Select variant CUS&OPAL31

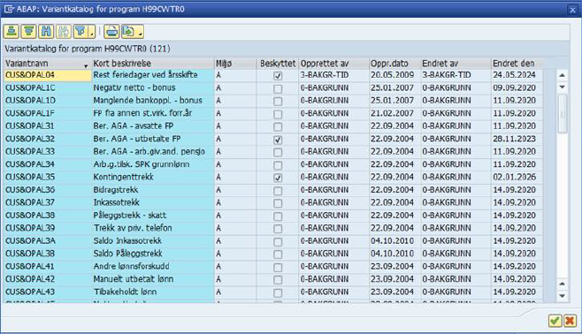pyautogui.click(x=48, y=126)
